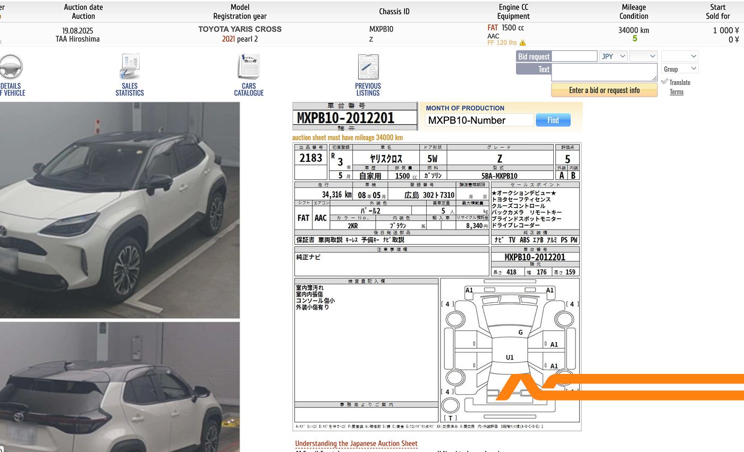Click 34,316 km on auction sheet
The width and height of the screenshot is (744, 452).
coord(336,195)
